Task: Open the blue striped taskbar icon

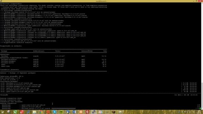Action: (x=28, y=112)
